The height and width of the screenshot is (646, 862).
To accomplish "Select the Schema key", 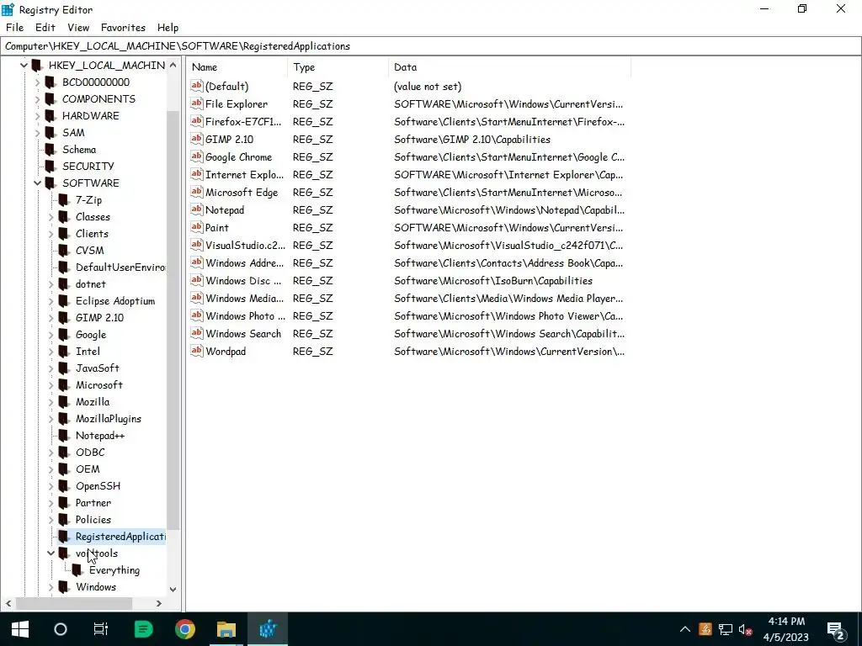I will coord(79,150).
